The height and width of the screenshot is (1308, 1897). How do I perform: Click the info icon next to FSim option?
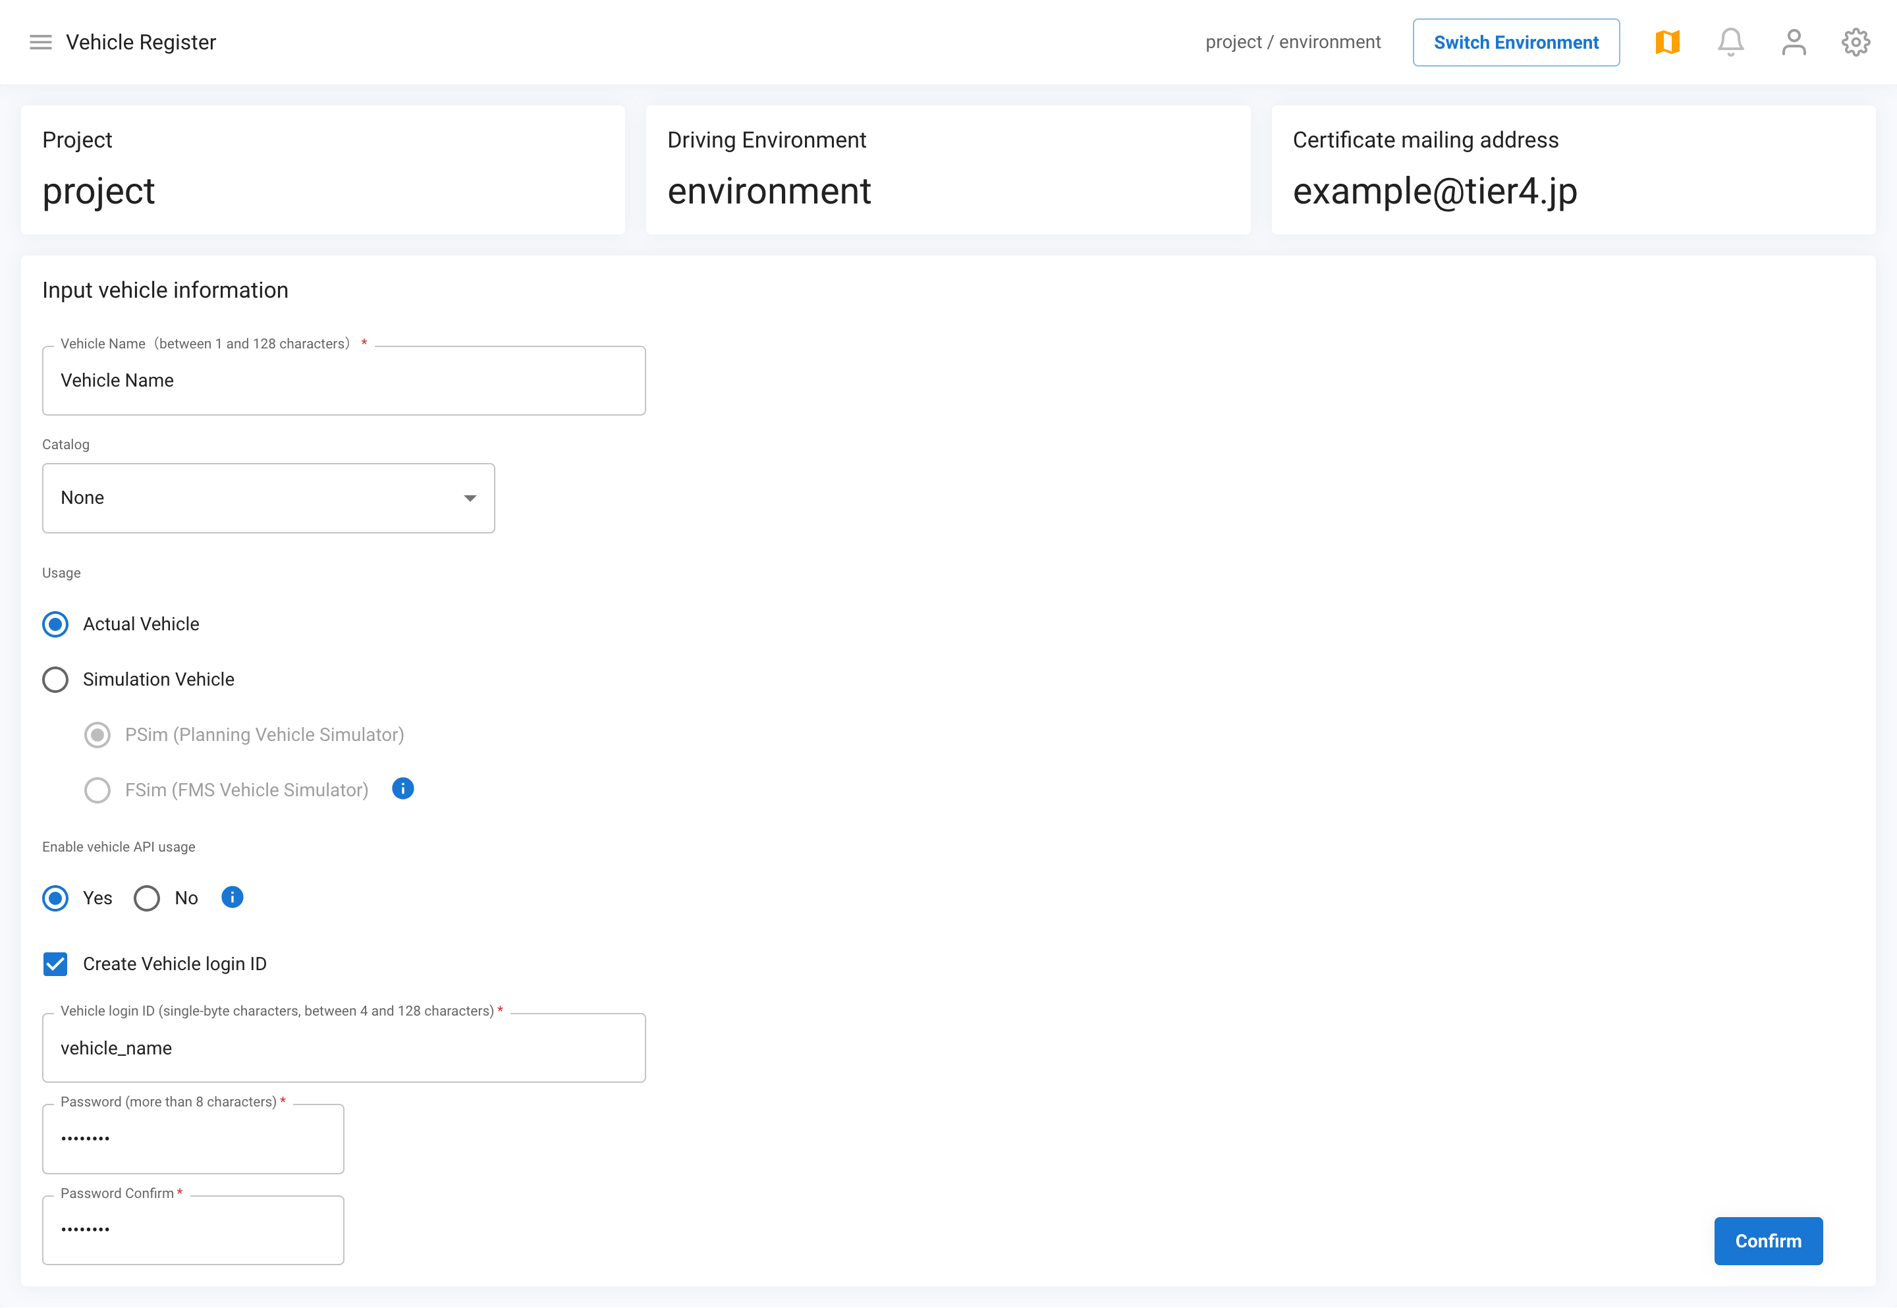click(x=402, y=789)
